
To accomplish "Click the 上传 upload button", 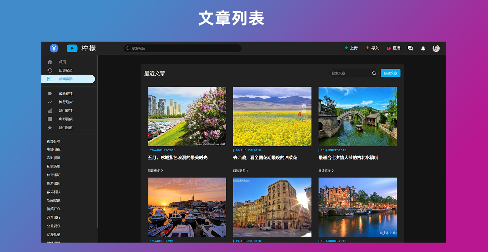I will (351, 48).
